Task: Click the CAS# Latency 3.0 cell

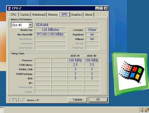Action: coord(92,65)
